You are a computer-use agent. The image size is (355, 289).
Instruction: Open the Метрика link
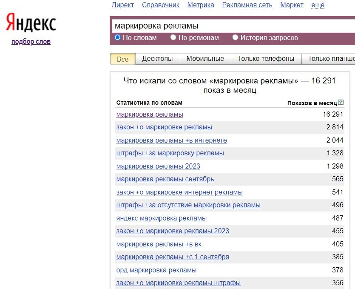[201, 5]
